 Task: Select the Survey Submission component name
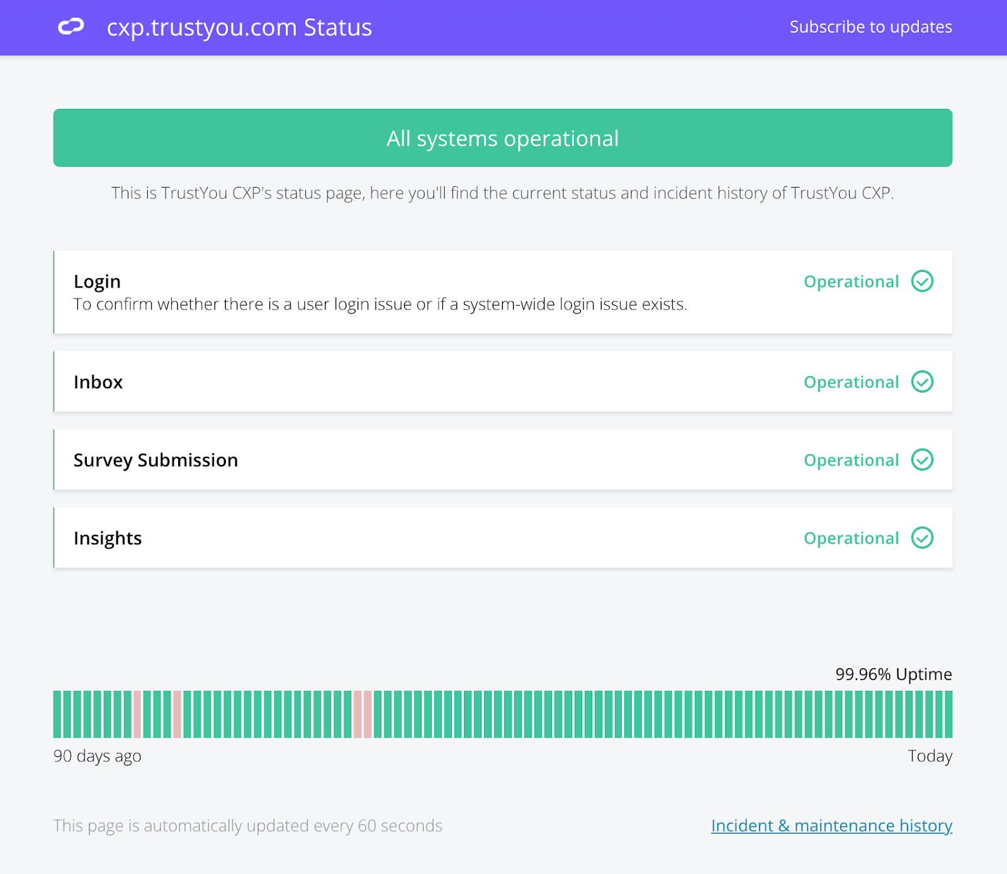[155, 461]
